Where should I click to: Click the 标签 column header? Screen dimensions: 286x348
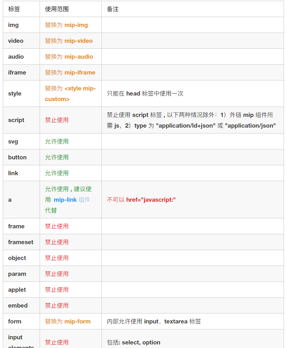coord(14,9)
